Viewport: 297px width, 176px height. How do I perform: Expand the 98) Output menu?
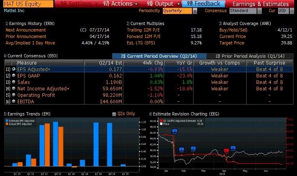pos(163,4)
